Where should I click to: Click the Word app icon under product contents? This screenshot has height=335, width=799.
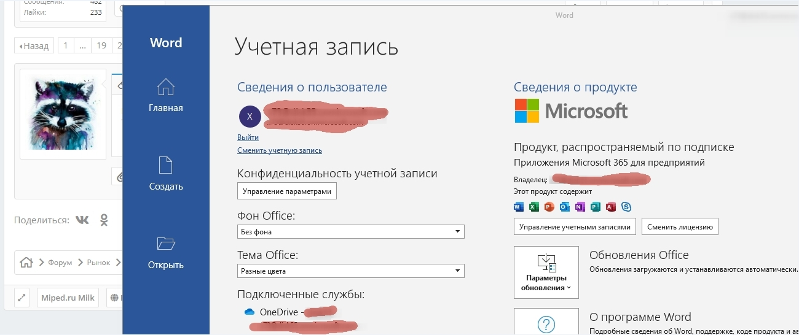[x=518, y=207]
